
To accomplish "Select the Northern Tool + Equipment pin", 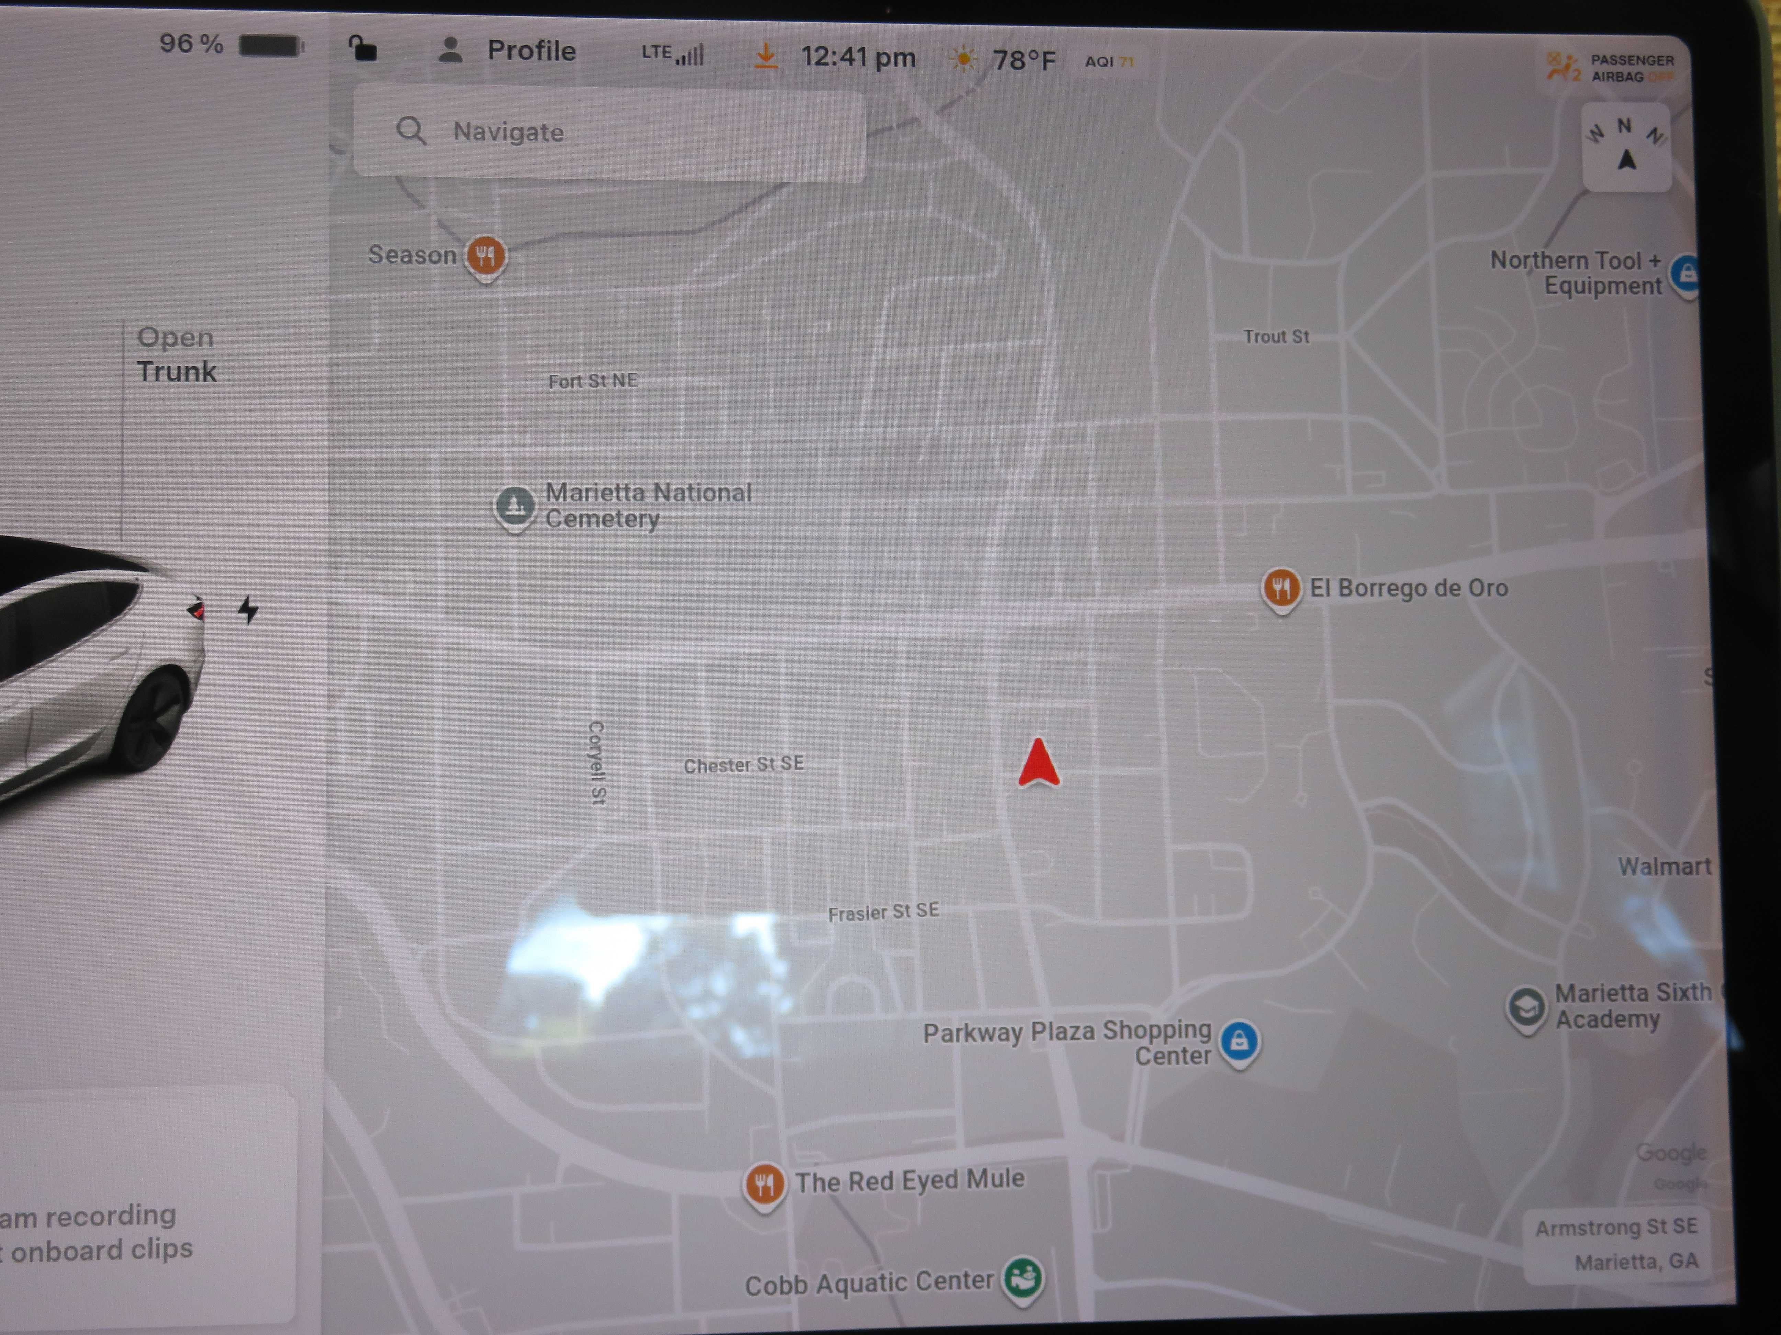I will pyautogui.click(x=1685, y=276).
